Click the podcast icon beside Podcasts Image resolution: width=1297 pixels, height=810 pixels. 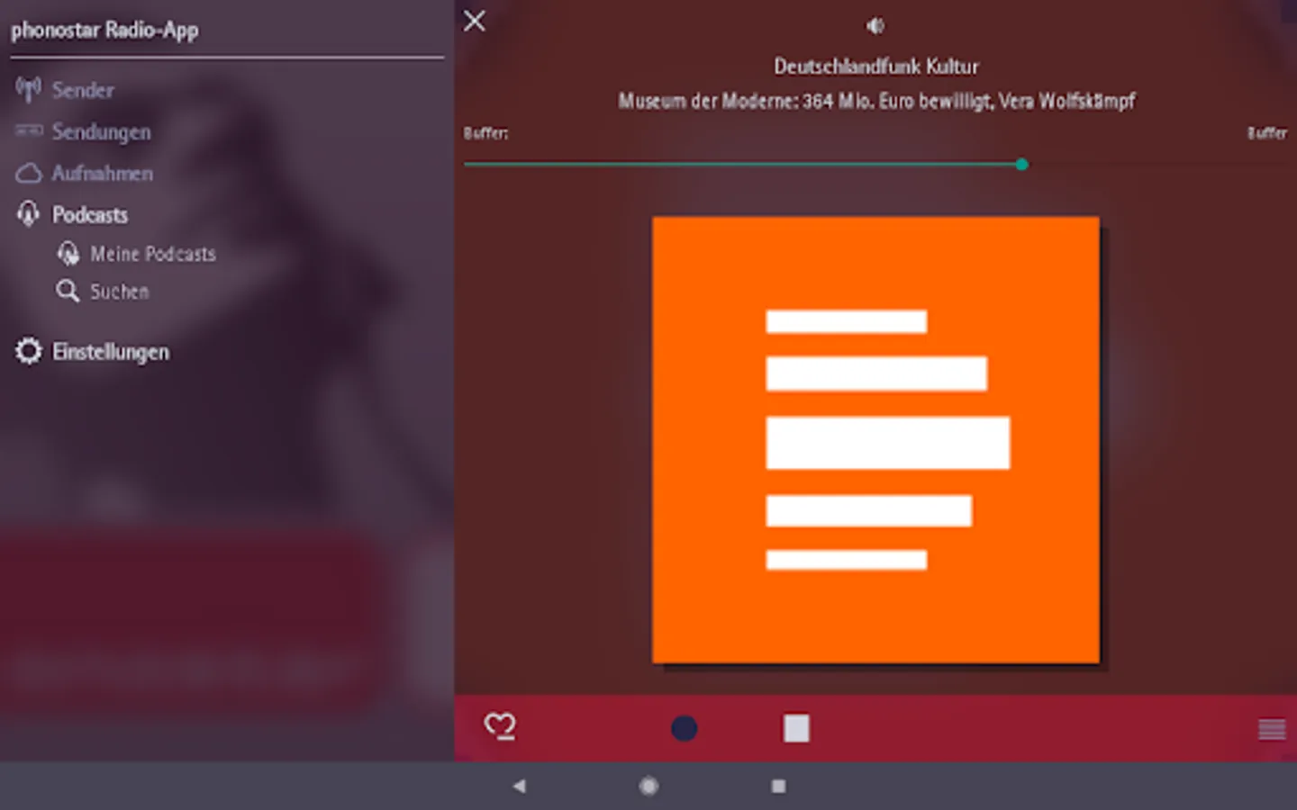point(28,214)
